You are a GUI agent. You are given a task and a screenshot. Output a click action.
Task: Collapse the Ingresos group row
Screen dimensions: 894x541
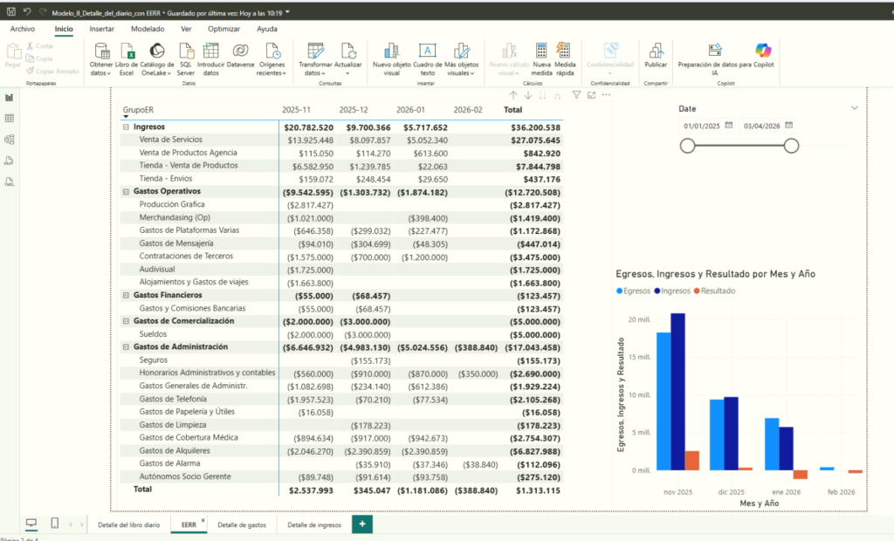127,127
